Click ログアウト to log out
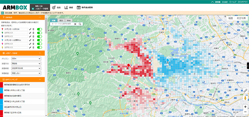249x117 pixels. (243, 2)
